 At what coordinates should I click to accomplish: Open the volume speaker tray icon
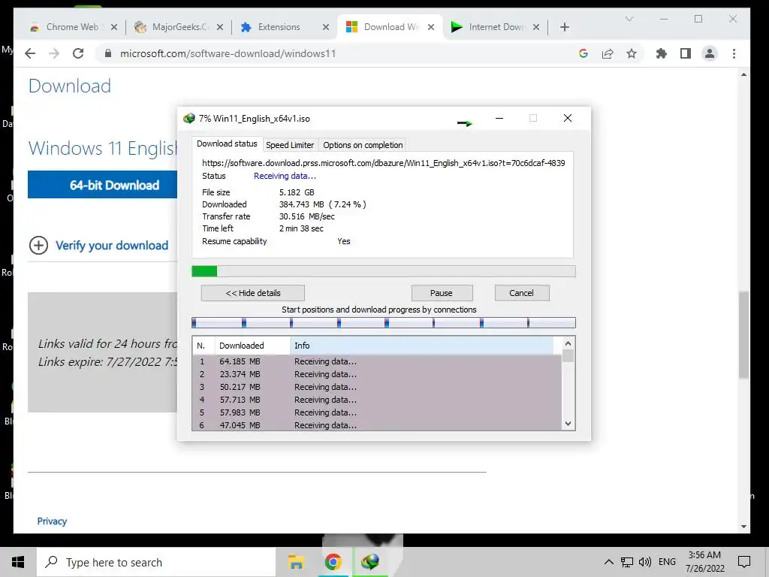point(645,562)
